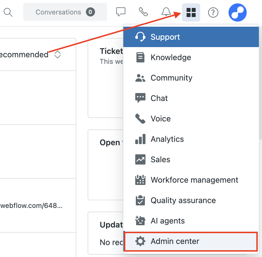262x257 pixels.
Task: Open the help question mark icon
Action: [x=213, y=12]
